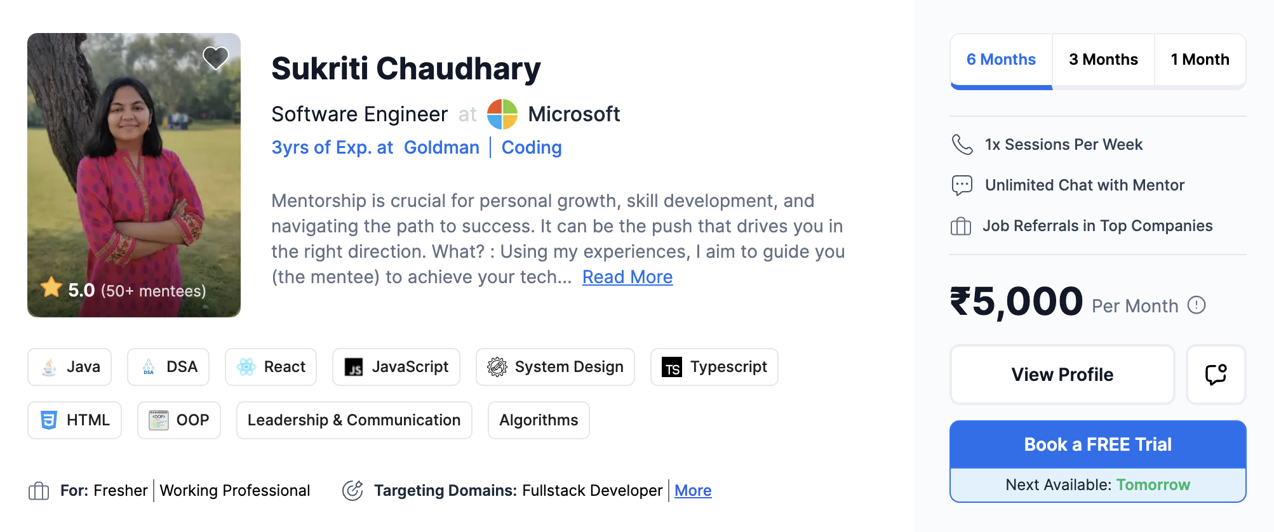Screen dimensions: 1274x532
Task: Click the star rating icon
Action: 51,288
